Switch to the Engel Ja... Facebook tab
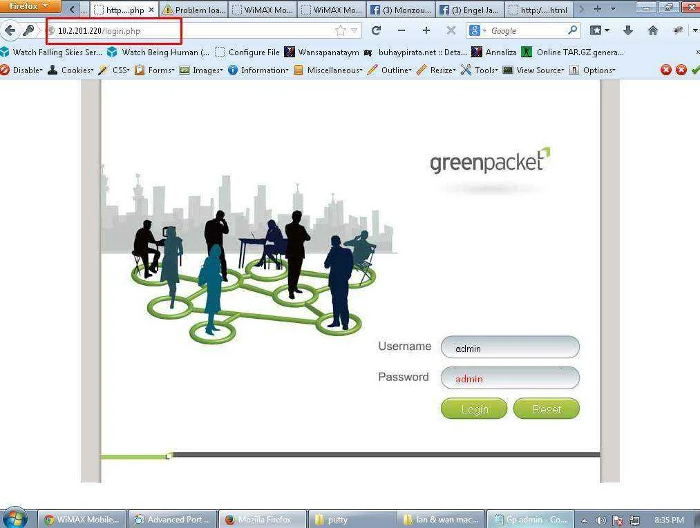The image size is (700, 528). click(x=470, y=10)
